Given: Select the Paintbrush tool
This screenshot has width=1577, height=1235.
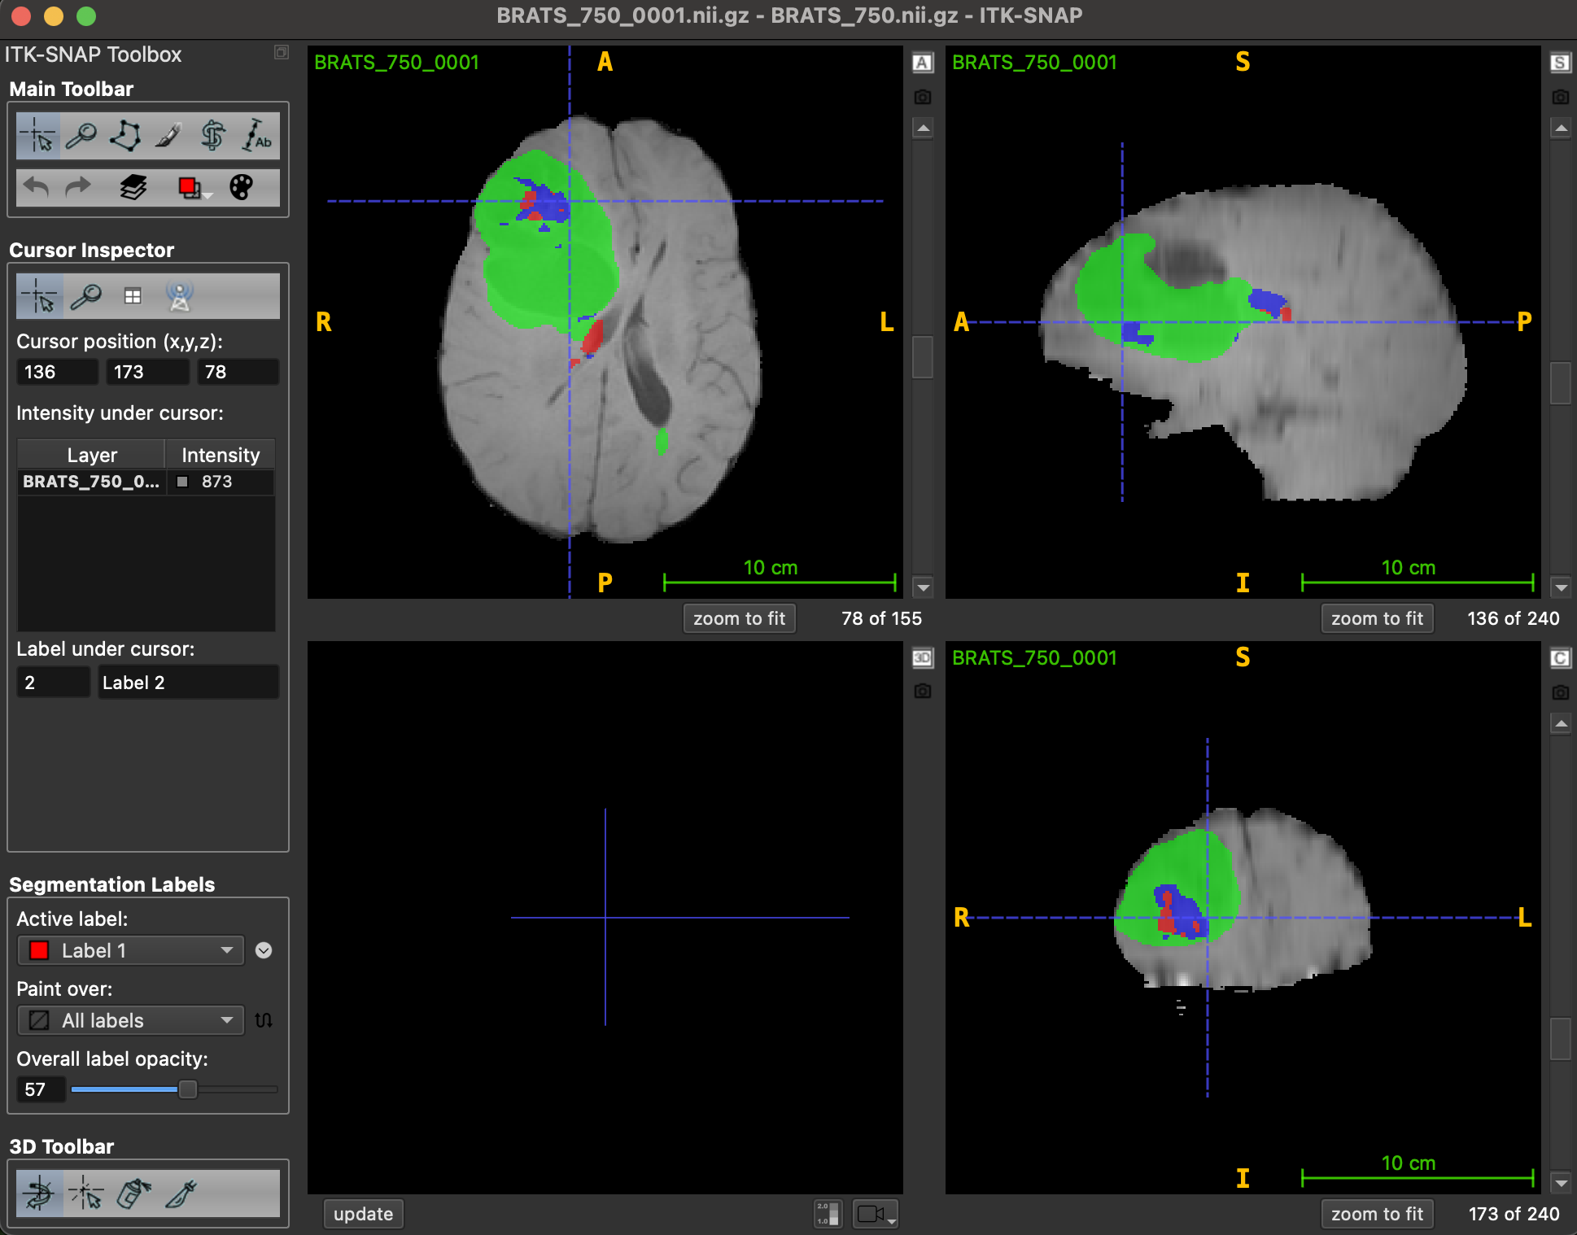Looking at the screenshot, I should [168, 136].
